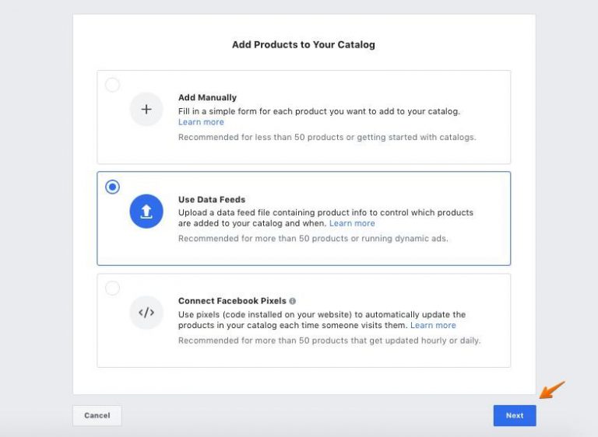The width and height of the screenshot is (598, 437).
Task: Click 'updated hourly or daily' recommendation note
Action: [329, 341]
